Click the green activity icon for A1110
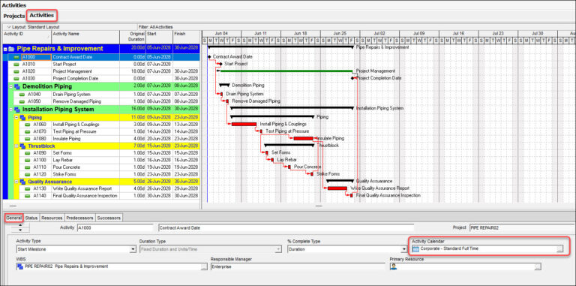This screenshot has height=286, width=576. [27, 167]
